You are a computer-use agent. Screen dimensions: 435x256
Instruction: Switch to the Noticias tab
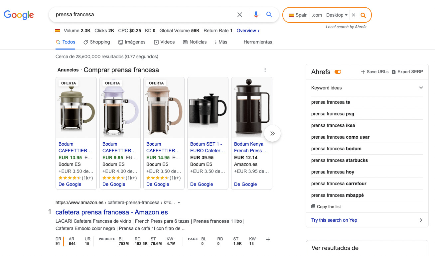(x=195, y=42)
